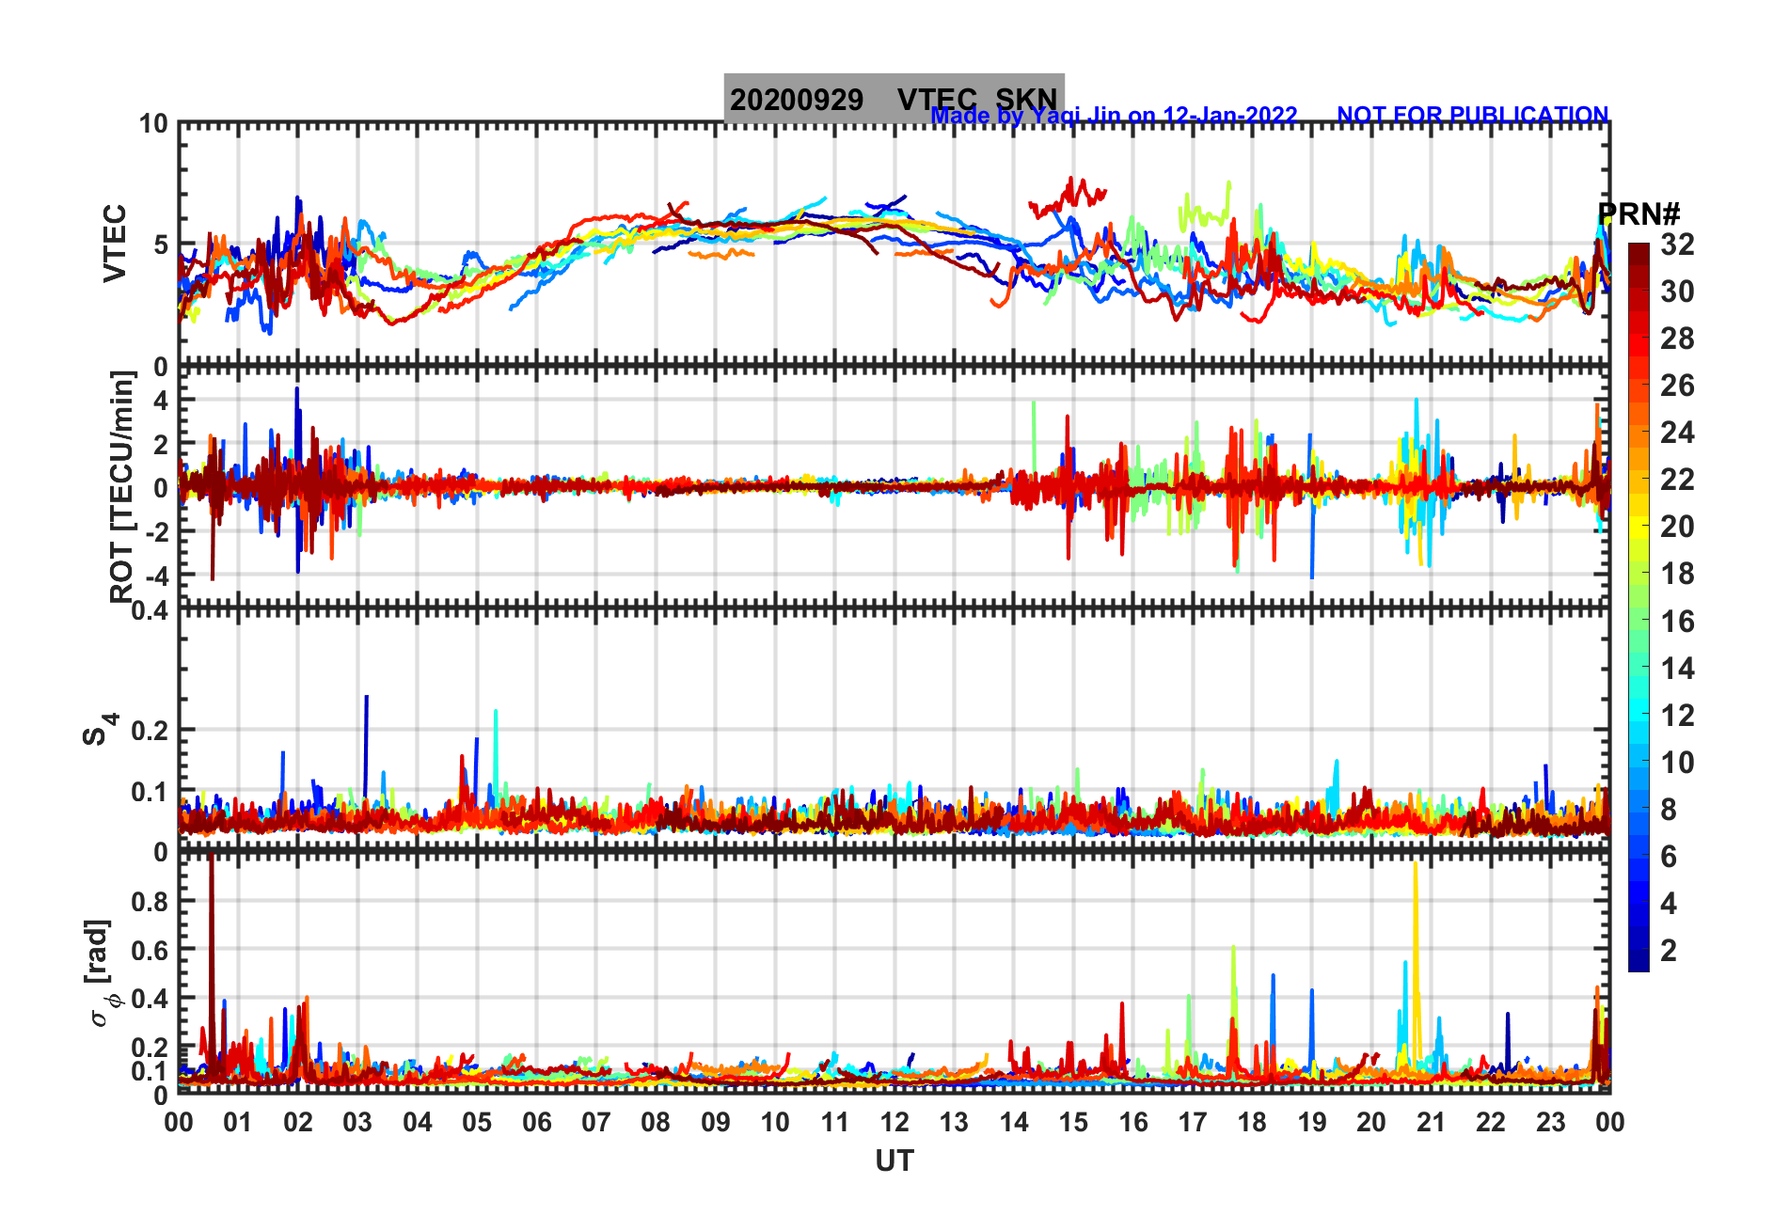The height and width of the screenshot is (1215, 1789).
Task: Click PRN colorbar tick label "24"
Action: click(x=1677, y=433)
